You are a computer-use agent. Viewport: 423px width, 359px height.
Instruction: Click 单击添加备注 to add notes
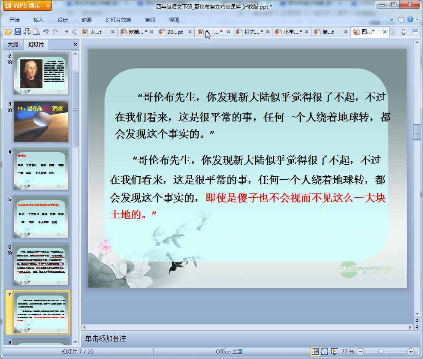coord(106,339)
